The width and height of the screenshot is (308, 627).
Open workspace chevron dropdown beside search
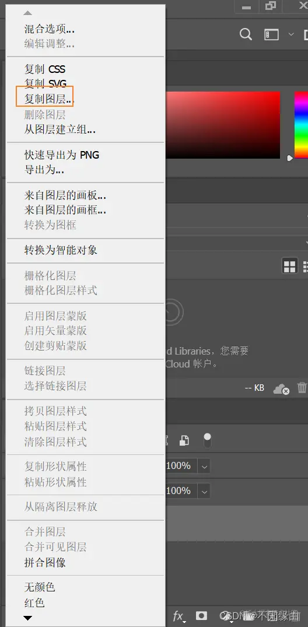pos(291,34)
